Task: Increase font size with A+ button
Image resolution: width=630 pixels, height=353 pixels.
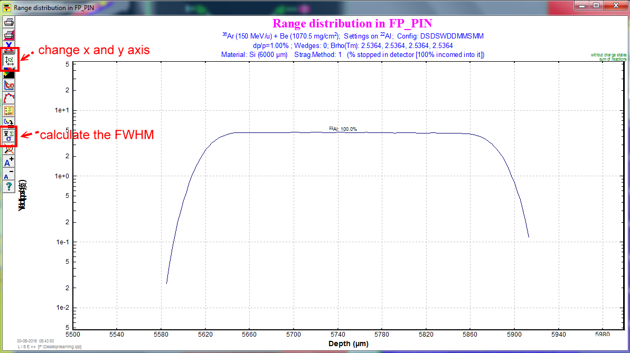Action: (x=9, y=162)
